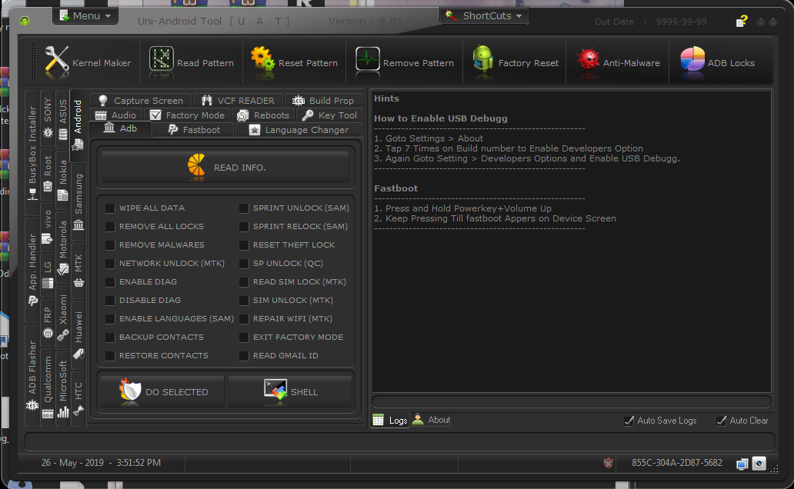This screenshot has height=489, width=794.
Task: Click the shield icon beside serial number
Action: (x=608, y=463)
